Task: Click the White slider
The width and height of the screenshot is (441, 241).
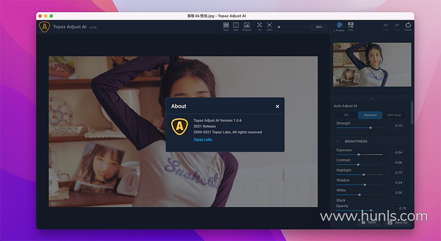Action: coord(359,195)
